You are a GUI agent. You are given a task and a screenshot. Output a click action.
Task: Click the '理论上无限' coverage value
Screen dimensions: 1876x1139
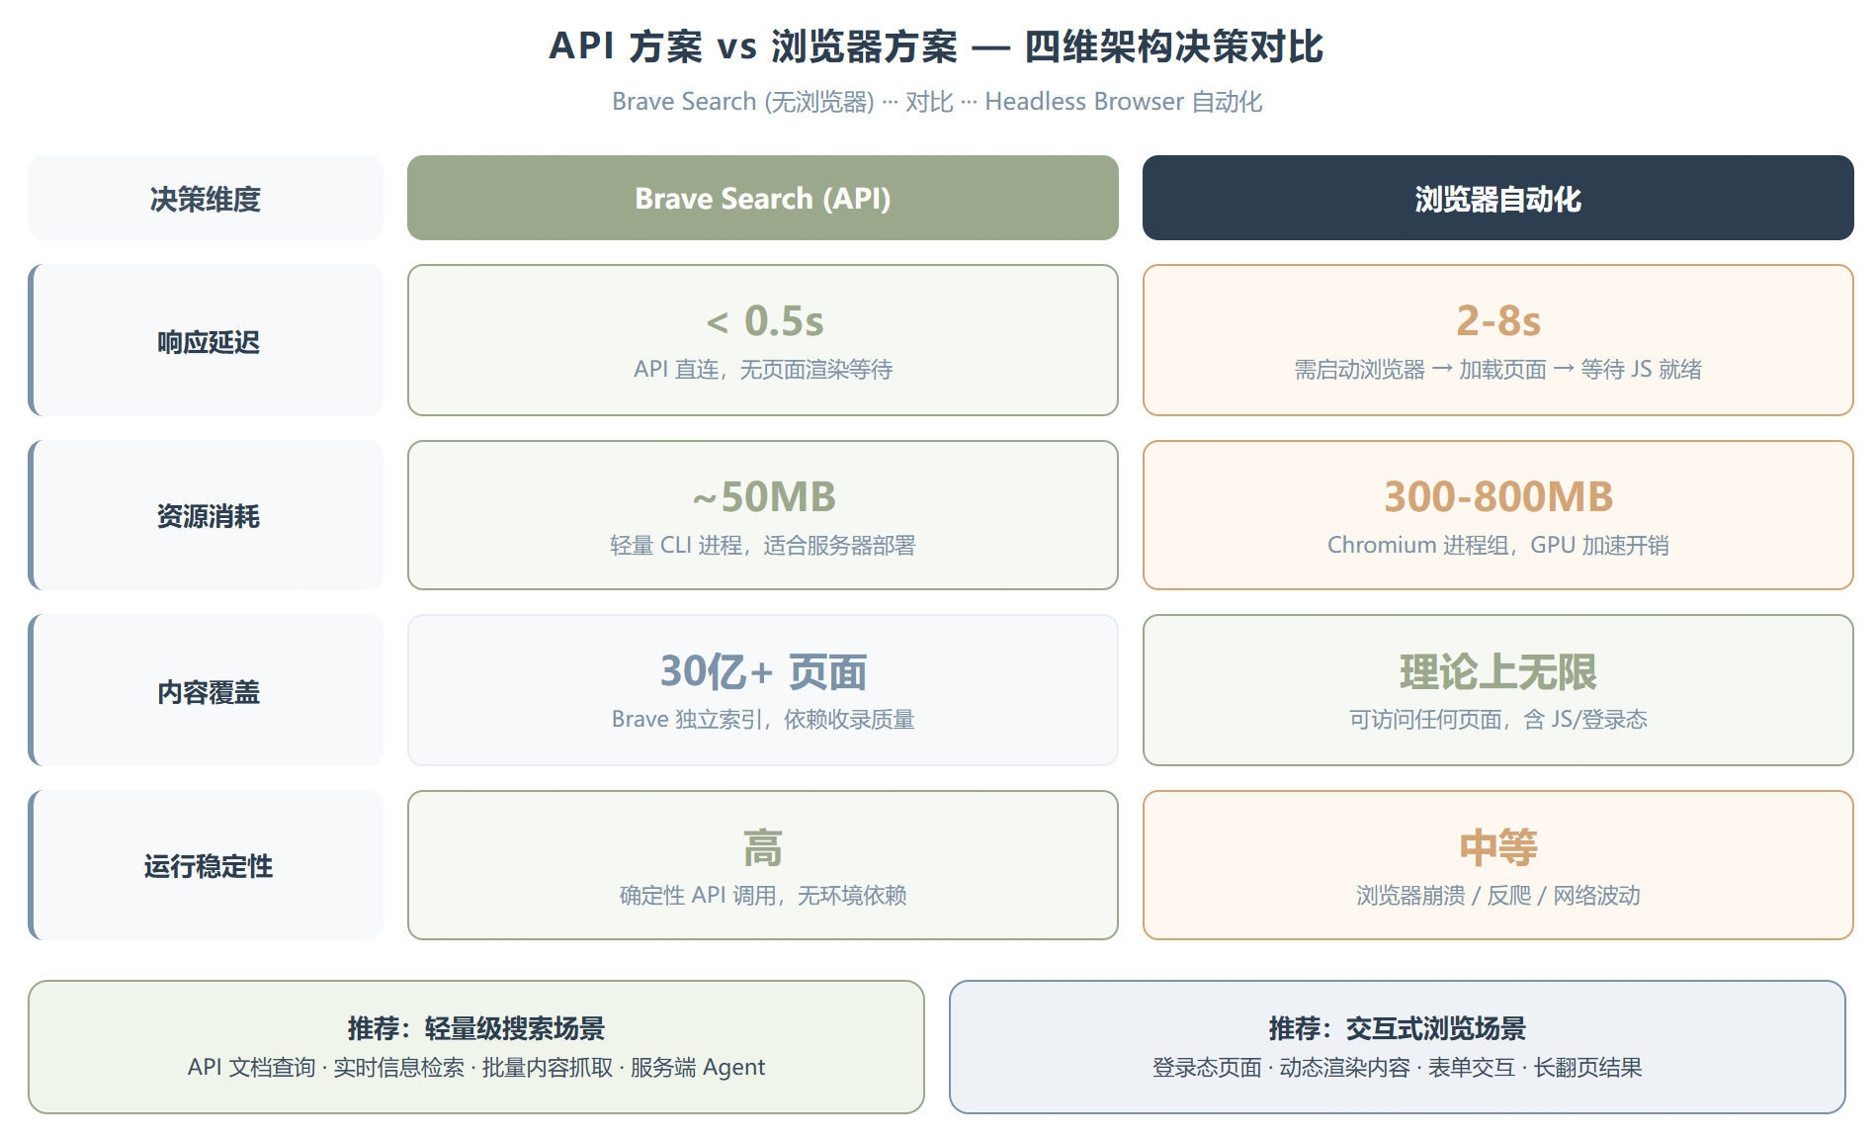(x=1498, y=672)
